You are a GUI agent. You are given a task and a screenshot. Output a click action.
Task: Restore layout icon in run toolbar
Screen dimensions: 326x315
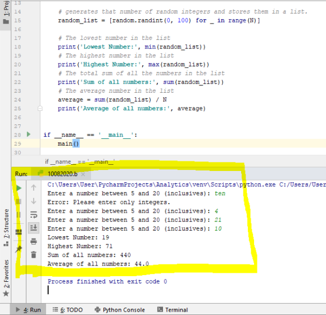(19, 232)
